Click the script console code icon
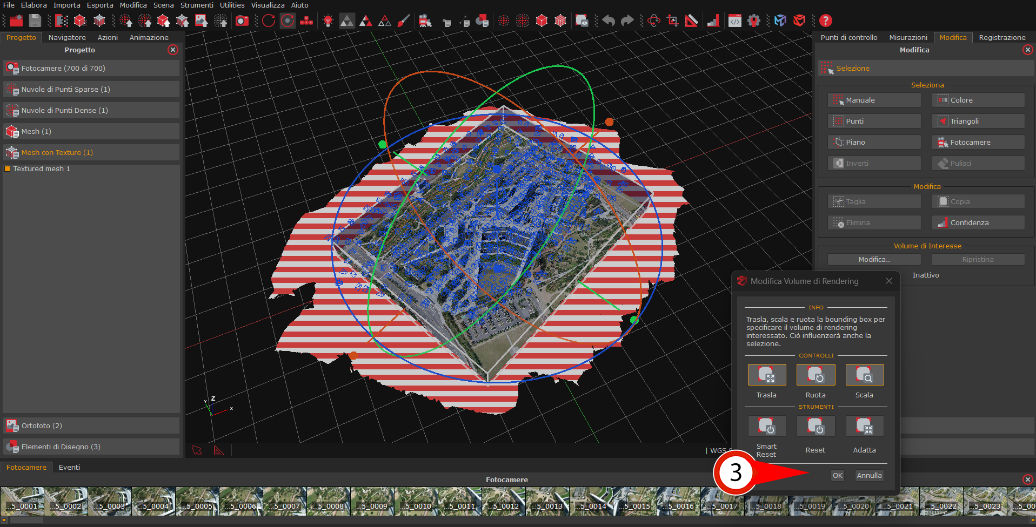Image resolution: width=1036 pixels, height=527 pixels. (x=735, y=21)
